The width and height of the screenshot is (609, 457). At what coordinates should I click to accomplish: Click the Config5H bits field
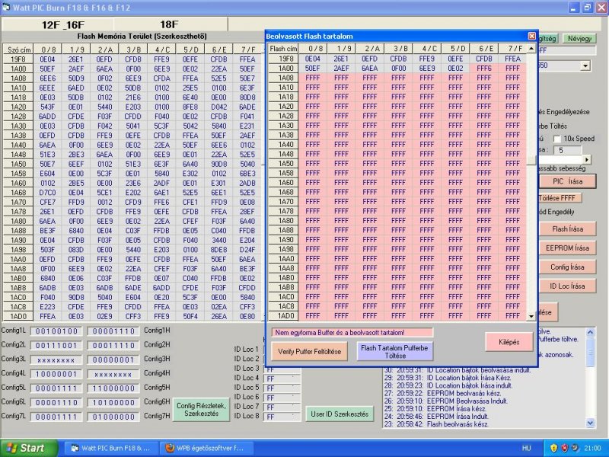[113, 388]
